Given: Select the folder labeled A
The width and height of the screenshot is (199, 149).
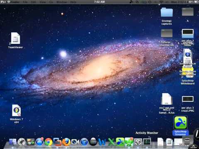Looking at the screenshot, I should pyautogui.click(x=187, y=12).
